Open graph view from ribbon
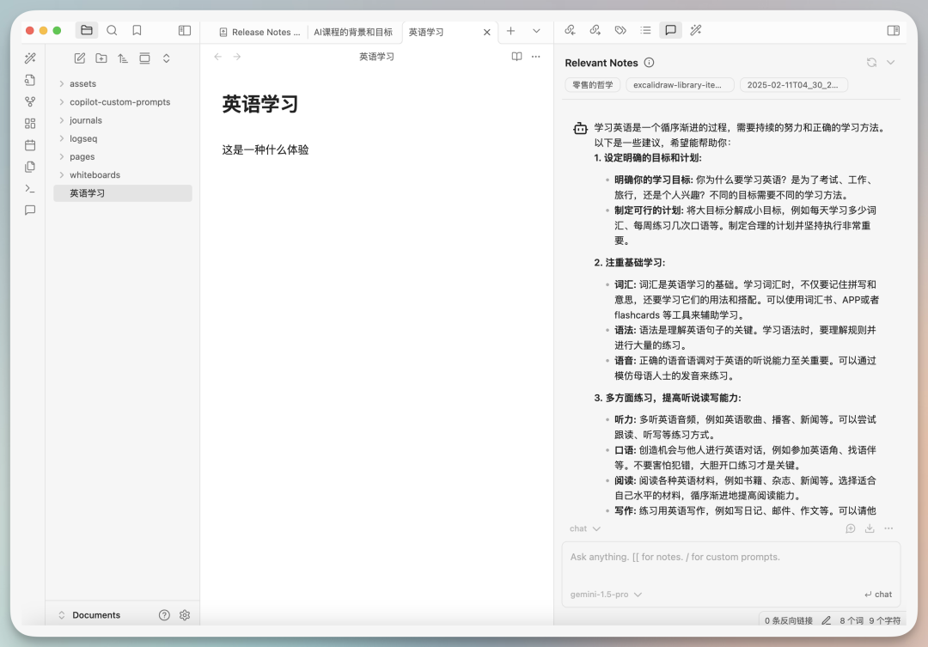Screen dimensions: 928x647 pyautogui.click(x=30, y=101)
